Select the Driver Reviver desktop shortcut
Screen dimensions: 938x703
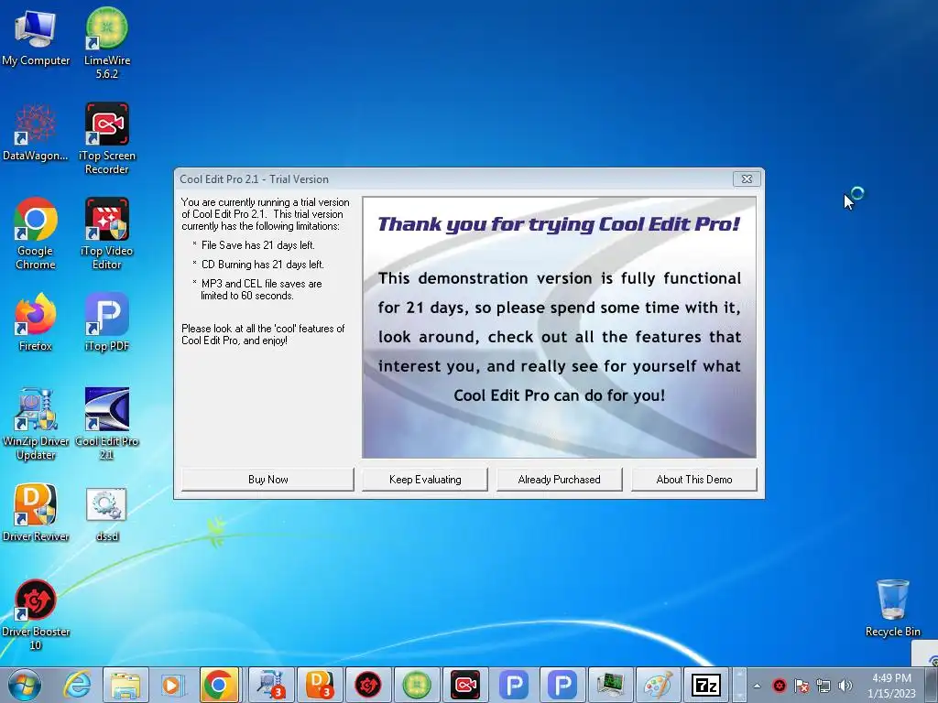36,513
